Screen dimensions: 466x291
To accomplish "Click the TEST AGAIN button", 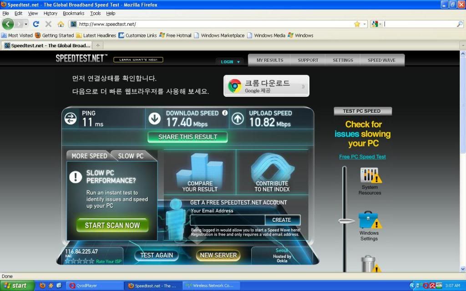I will [x=157, y=256].
